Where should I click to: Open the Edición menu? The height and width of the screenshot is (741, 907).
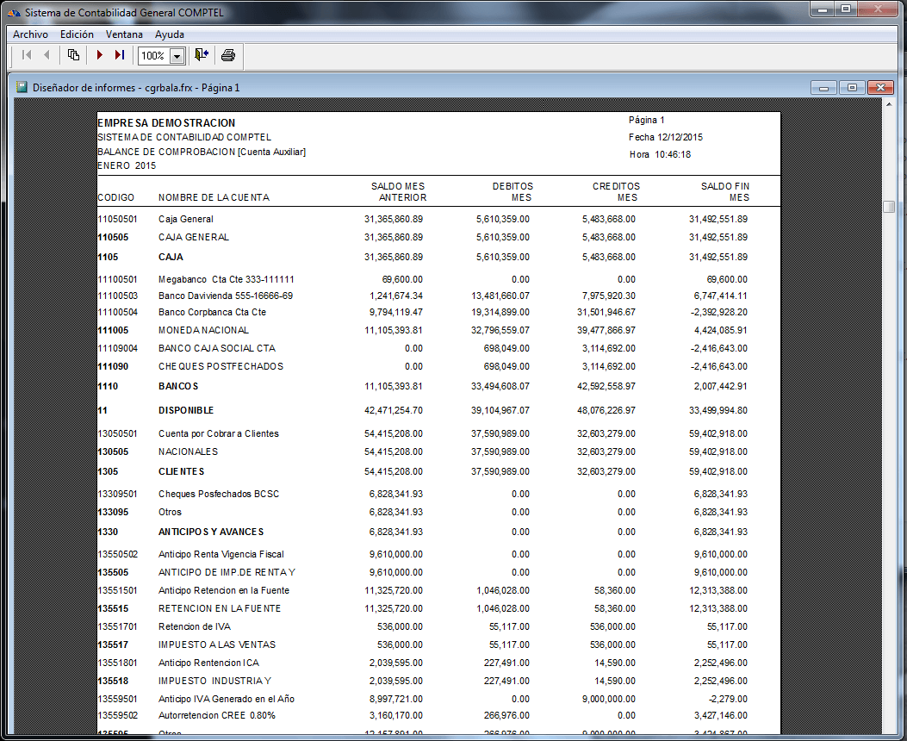77,34
